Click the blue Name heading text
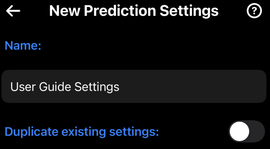This screenshot has width=270, height=149. pos(23,45)
